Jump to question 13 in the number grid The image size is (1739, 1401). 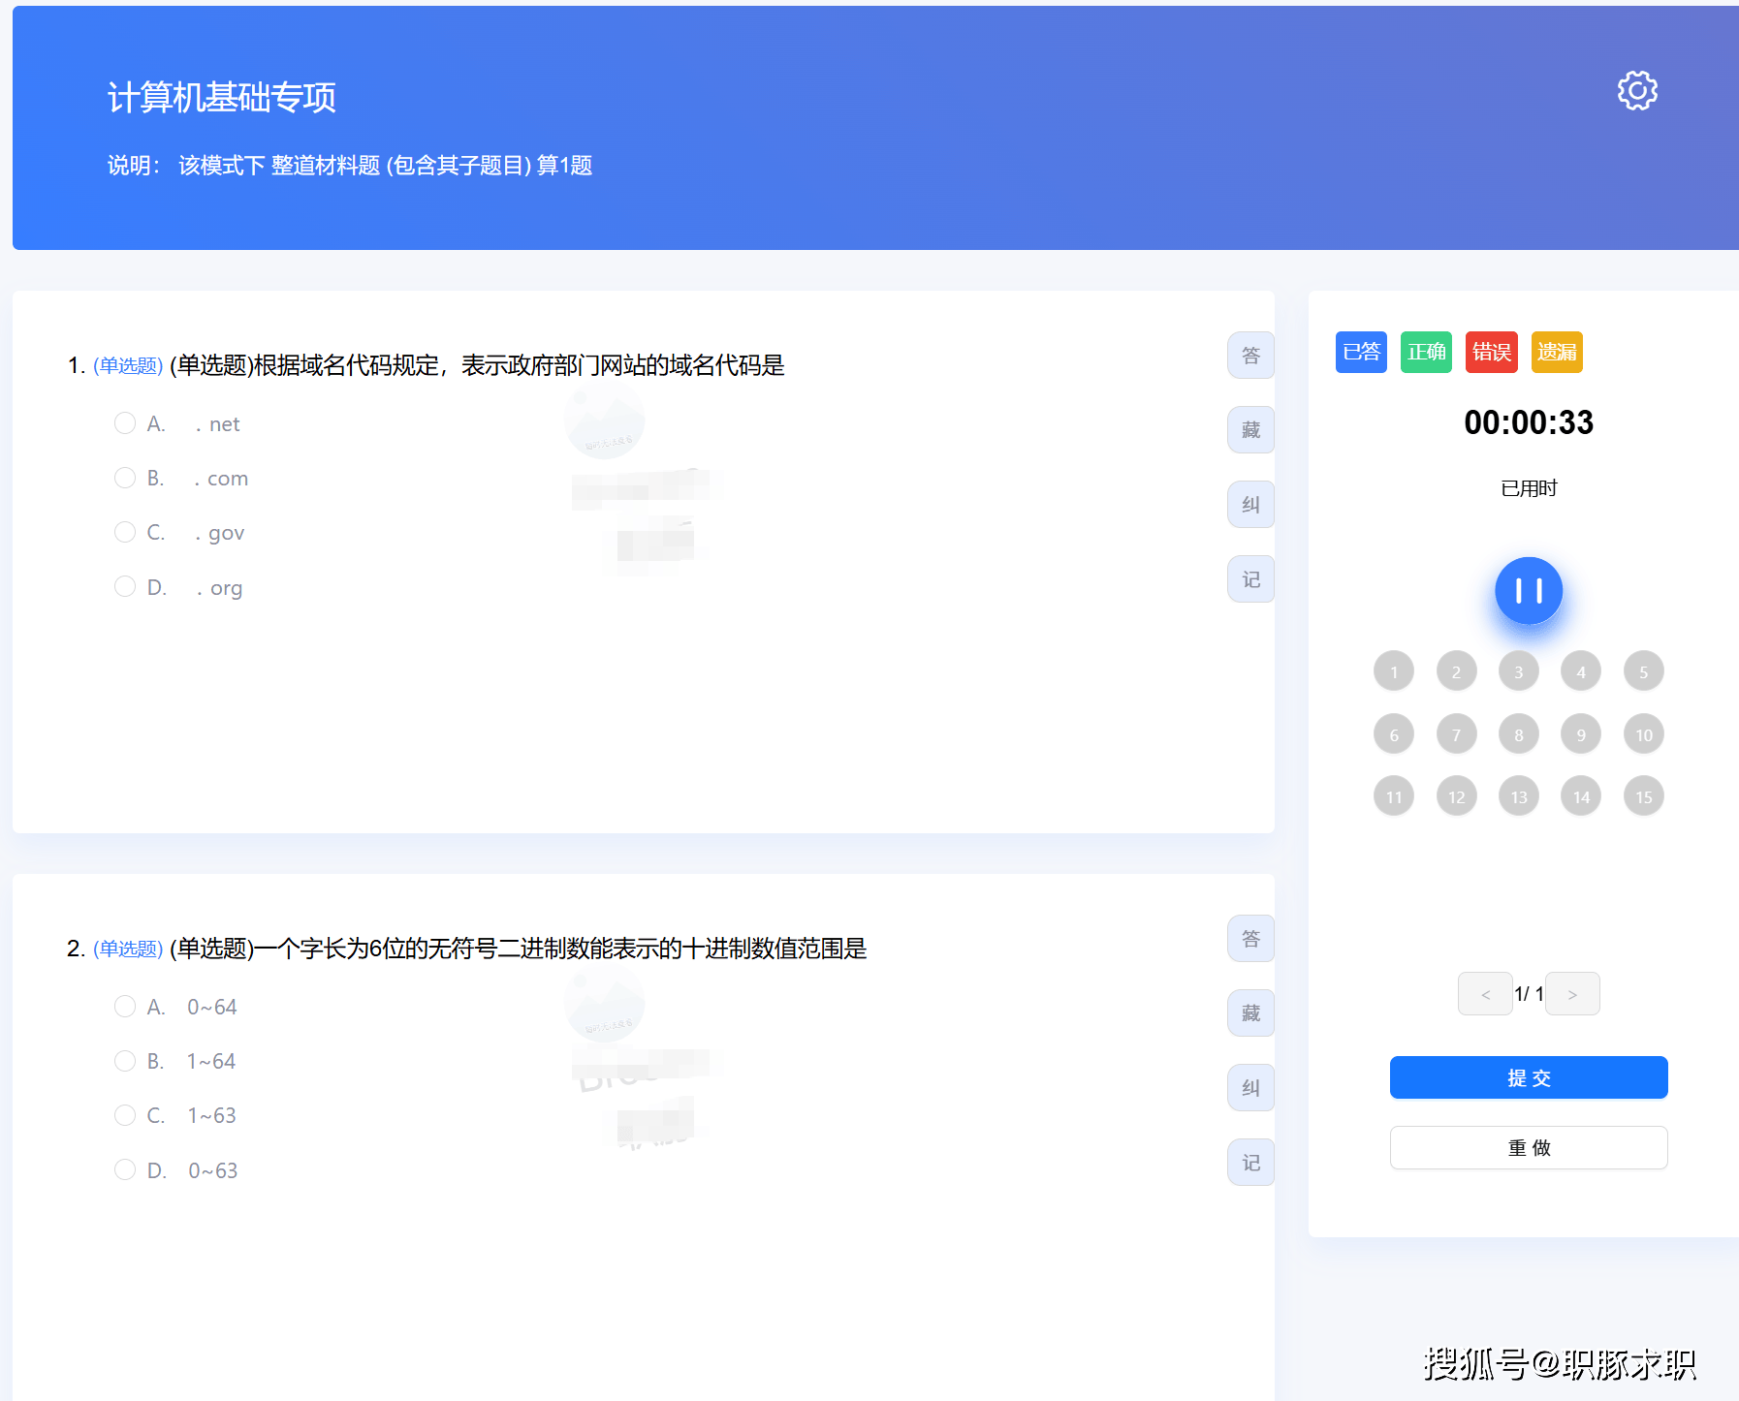tap(1519, 796)
